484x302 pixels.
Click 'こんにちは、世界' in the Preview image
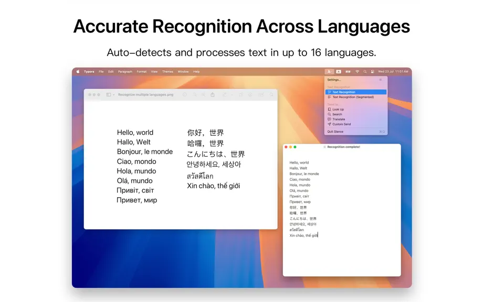point(216,154)
